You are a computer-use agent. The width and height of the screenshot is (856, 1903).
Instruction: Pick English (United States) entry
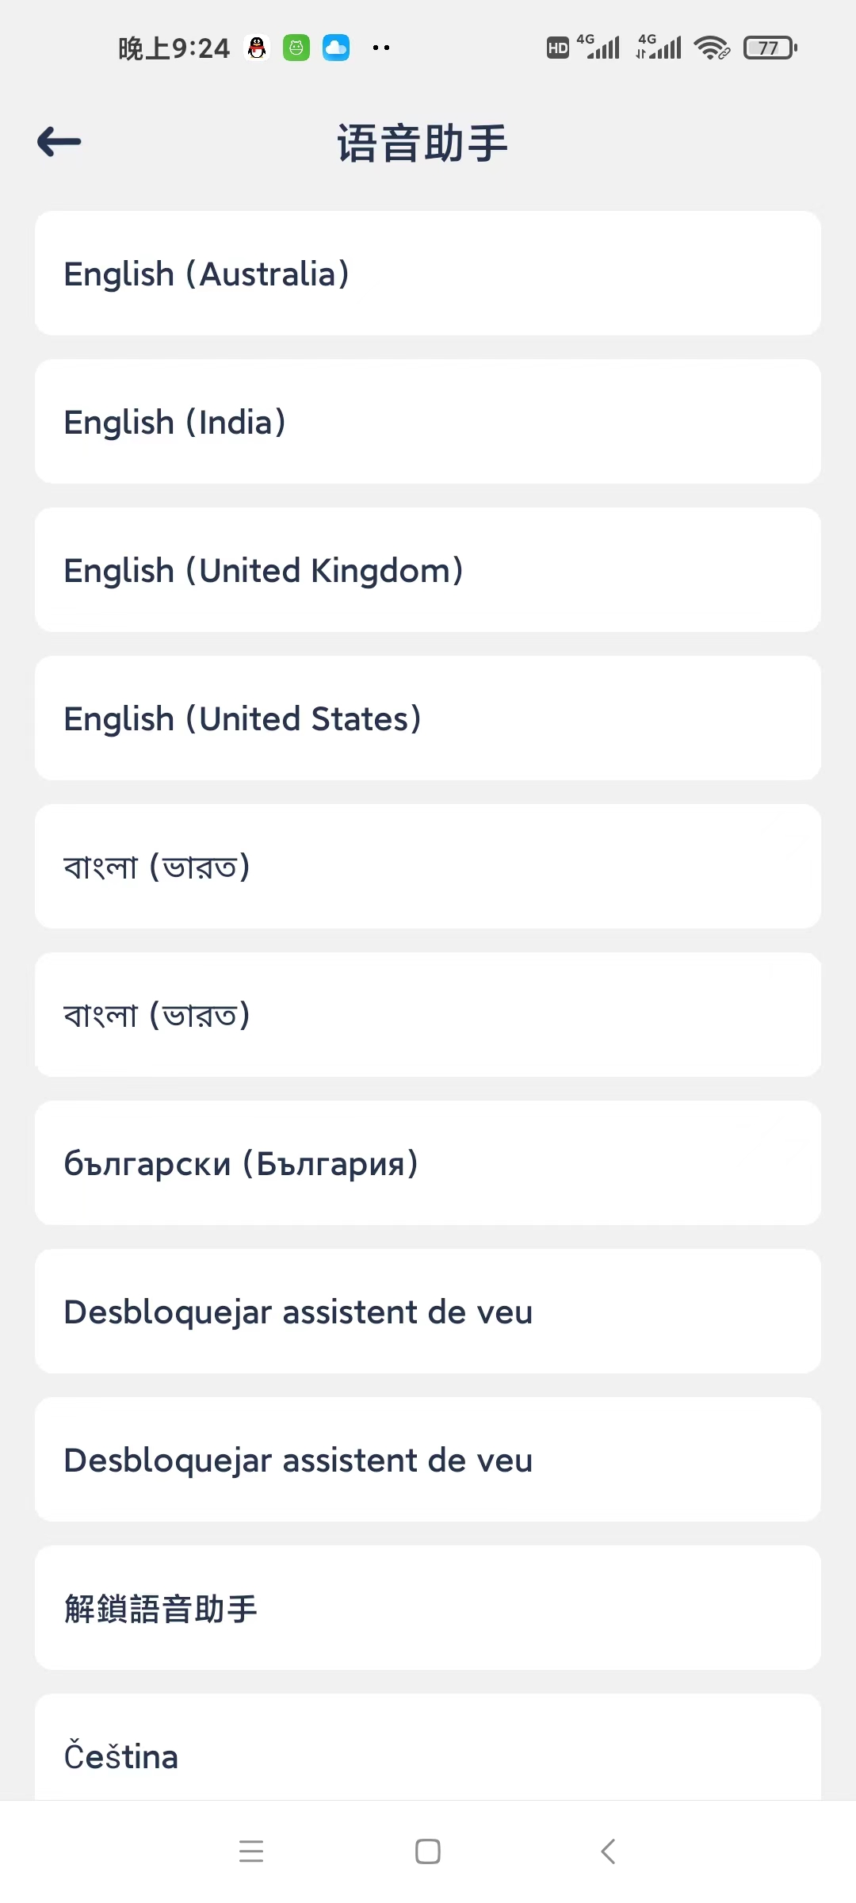(x=428, y=718)
